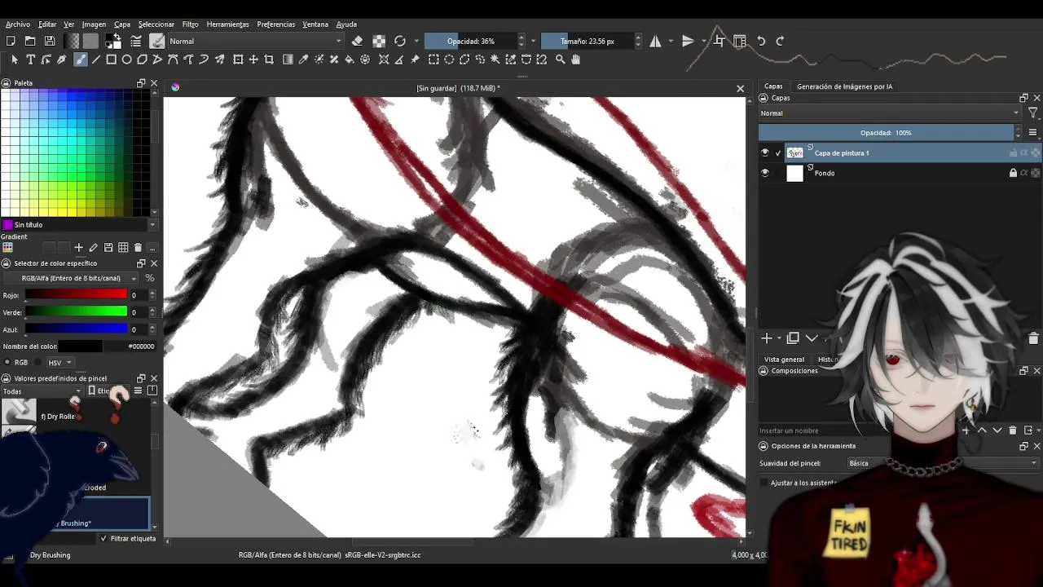Switch to Generación de Imágenes por IA tab
The width and height of the screenshot is (1043, 587).
(x=844, y=86)
